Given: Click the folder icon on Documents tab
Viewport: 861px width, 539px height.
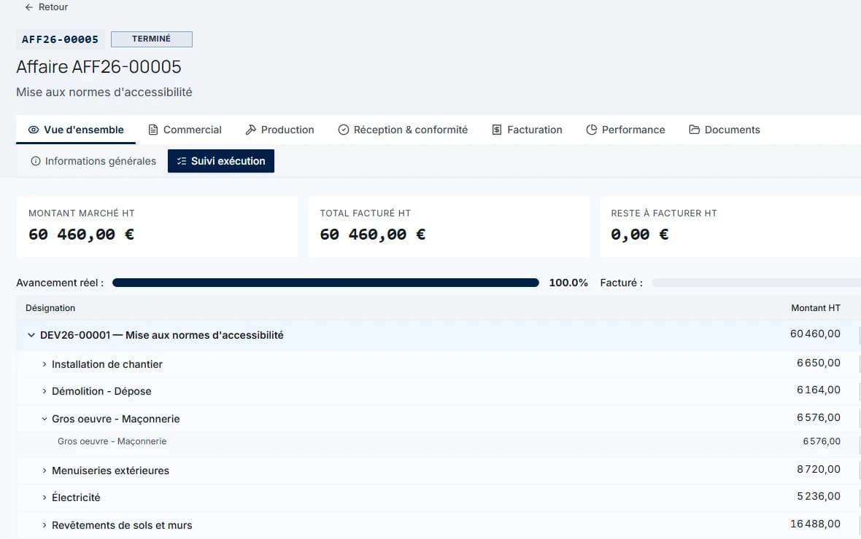Looking at the screenshot, I should tap(695, 130).
